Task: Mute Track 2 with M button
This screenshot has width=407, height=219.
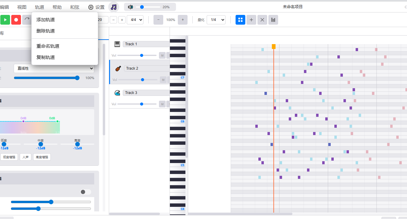Action: click(x=163, y=80)
